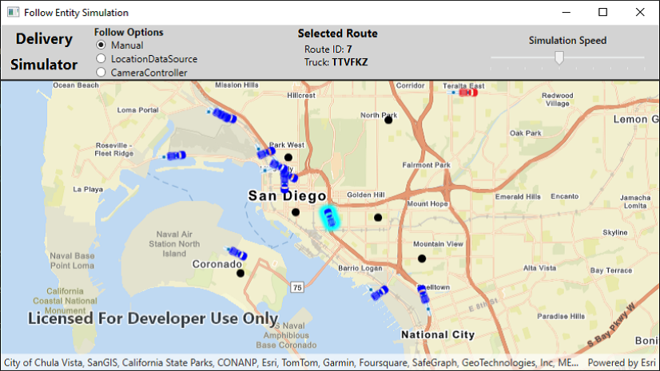Minimize the Follow Entity Simulation window
660x371 pixels.
pyautogui.click(x=567, y=12)
